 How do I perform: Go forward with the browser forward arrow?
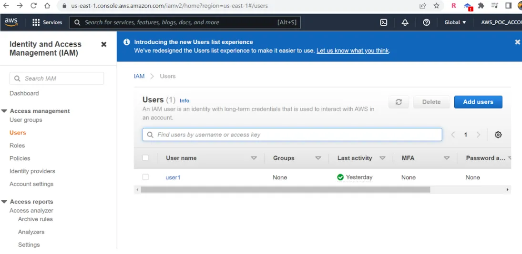pos(20,6)
